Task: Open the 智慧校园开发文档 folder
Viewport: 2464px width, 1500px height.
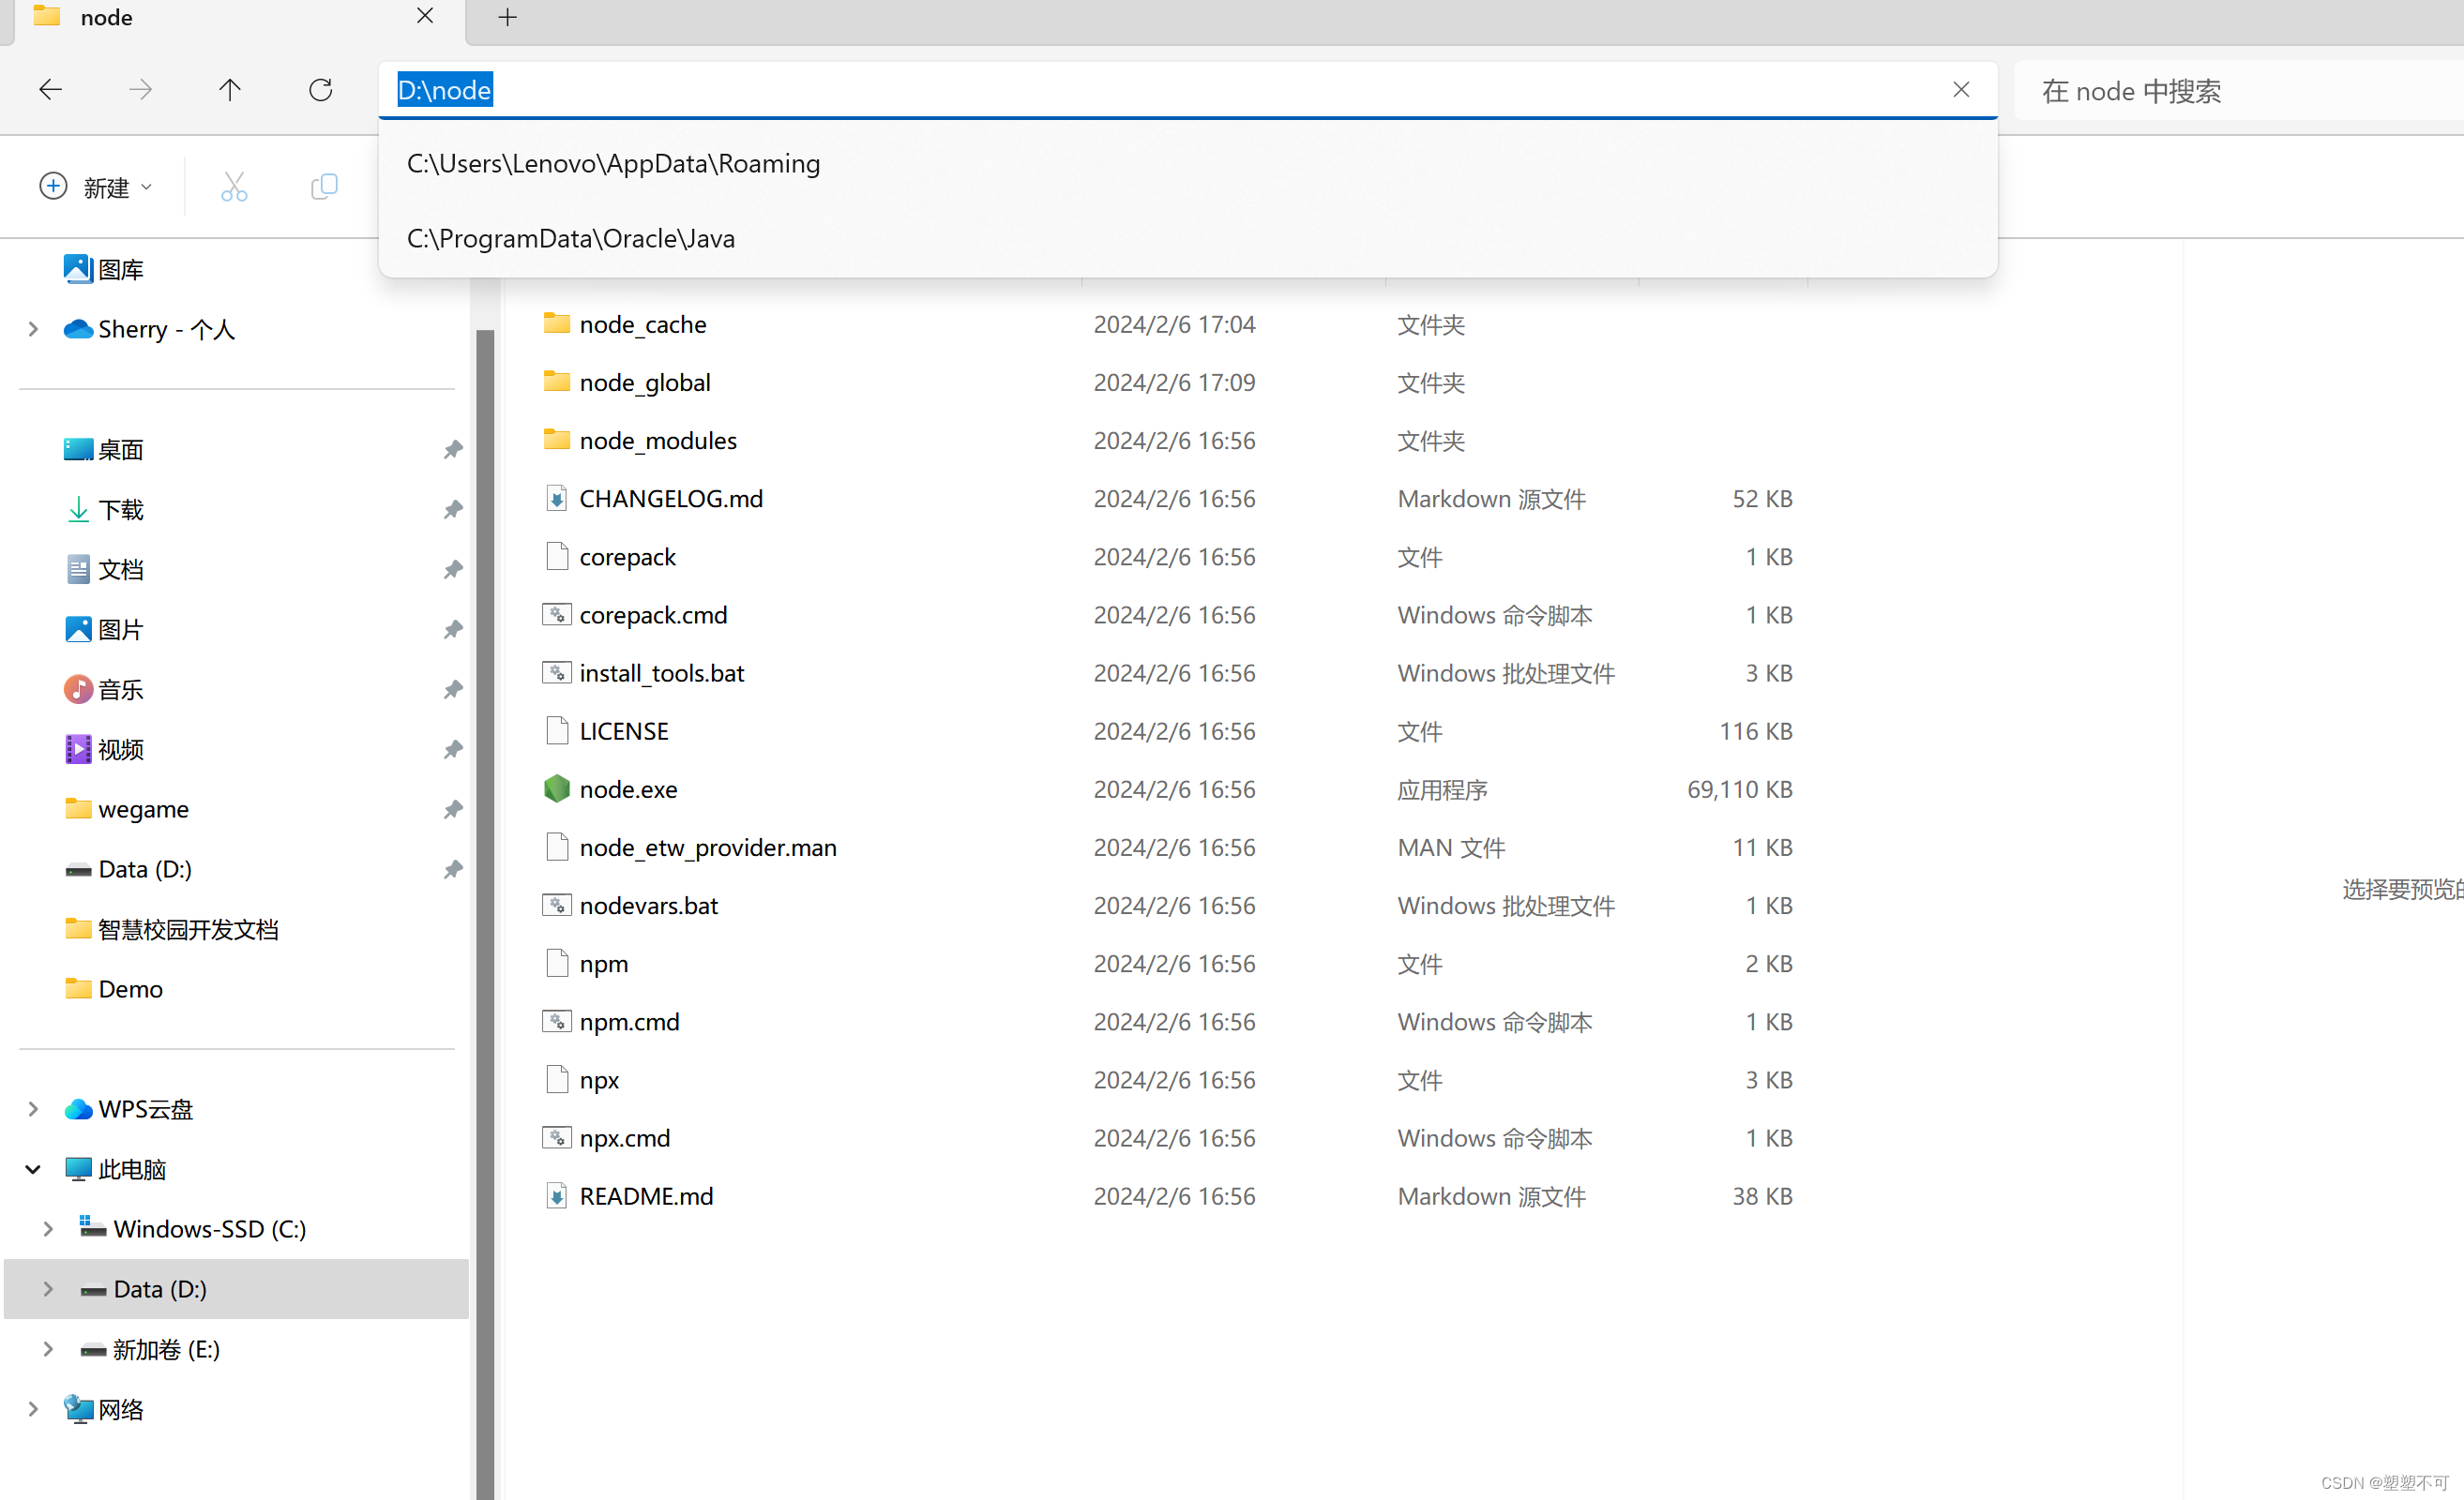Action: 171,929
